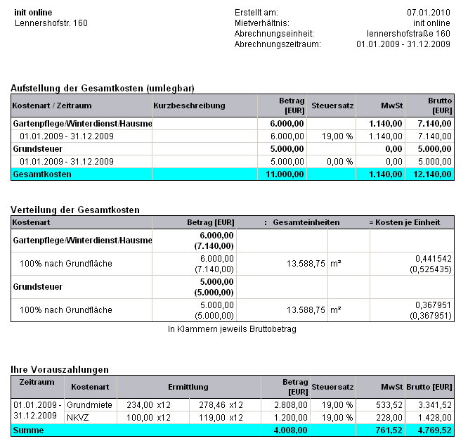Click the heading 'Verteilung der Gesamtkosten'
The width and height of the screenshot is (475, 441).
(x=75, y=210)
